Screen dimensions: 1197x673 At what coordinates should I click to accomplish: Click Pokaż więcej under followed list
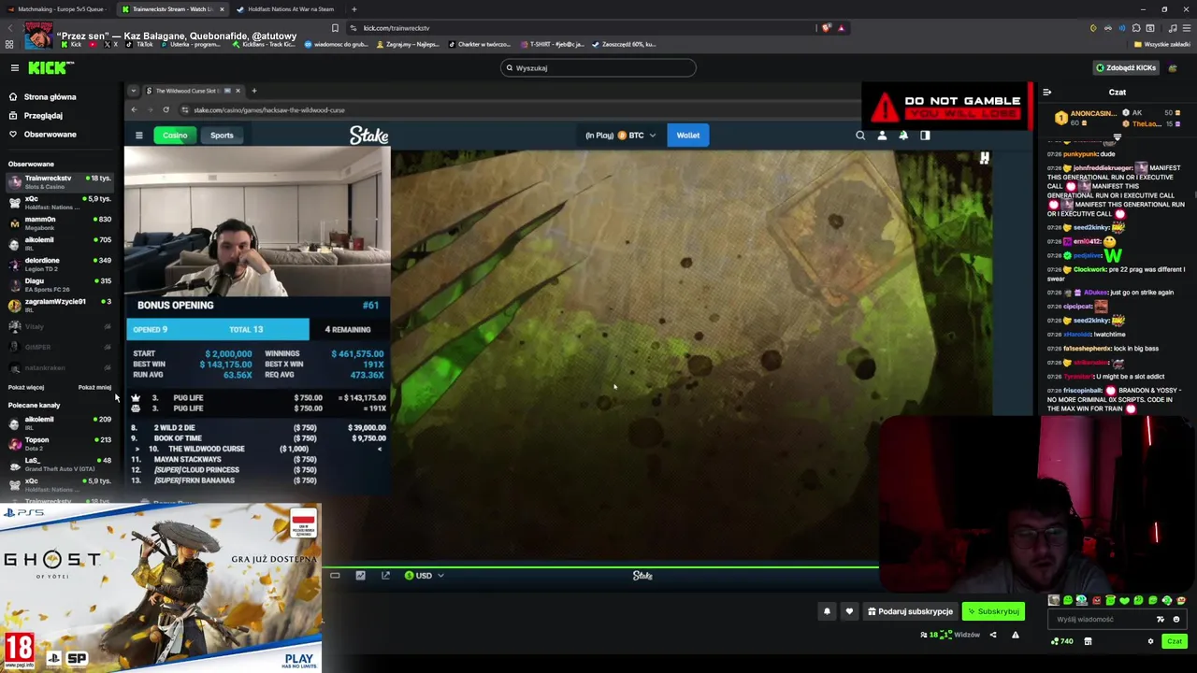(26, 387)
